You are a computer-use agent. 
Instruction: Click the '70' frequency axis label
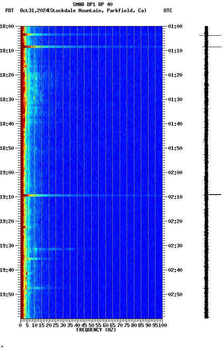tap(120, 325)
